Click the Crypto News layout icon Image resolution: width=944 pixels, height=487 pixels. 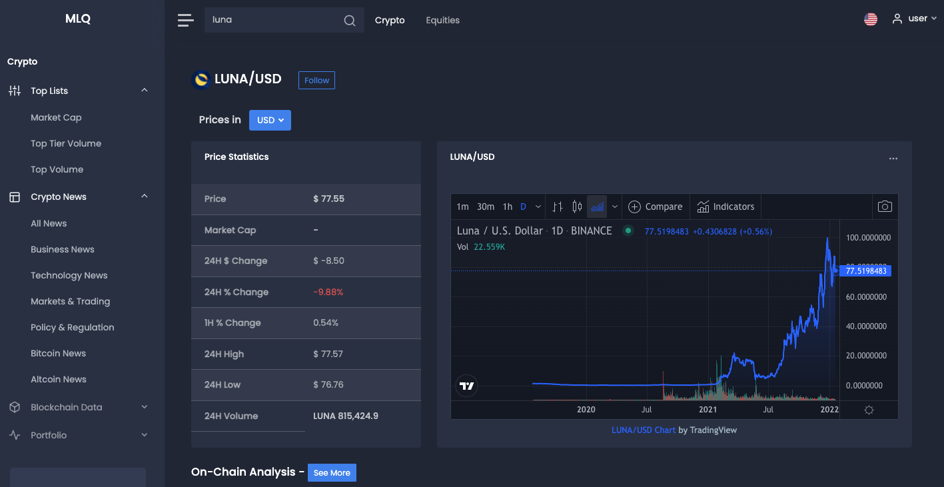point(15,197)
